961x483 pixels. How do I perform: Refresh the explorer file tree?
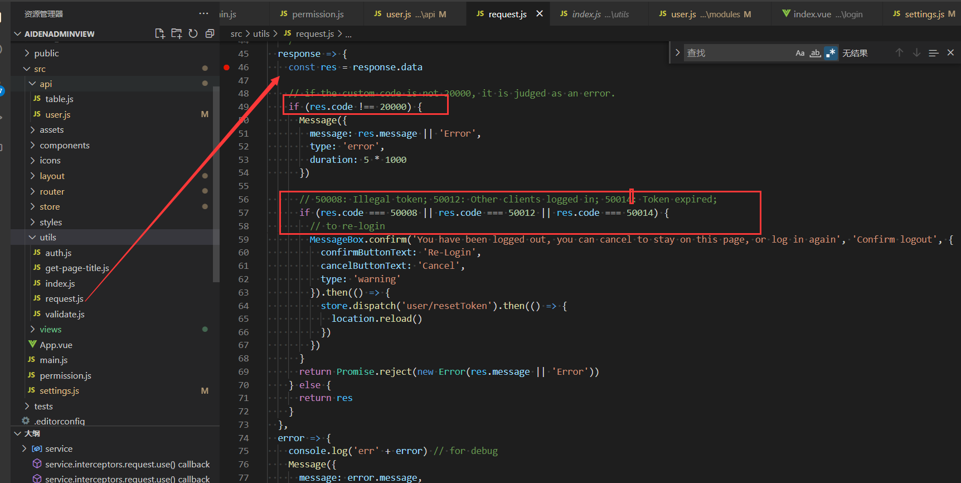[193, 33]
